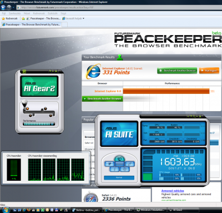Click Benchmark Another Browser in the chart list
222x213 pixels.
tap(103, 98)
